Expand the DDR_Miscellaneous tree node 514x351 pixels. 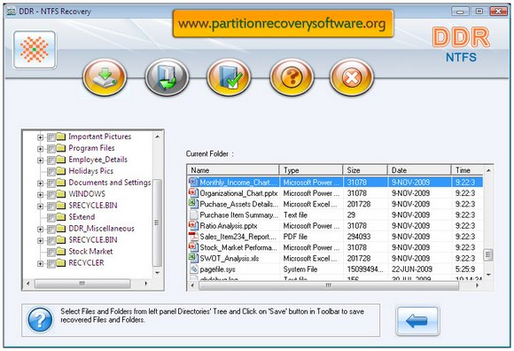(40, 230)
